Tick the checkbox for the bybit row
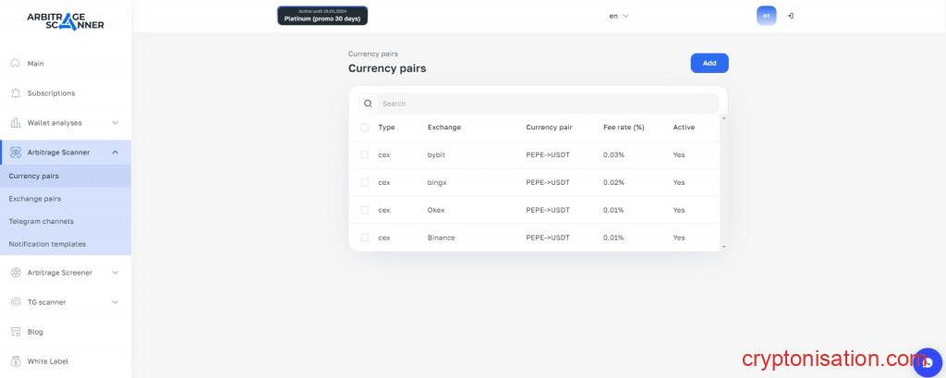This screenshot has width=946, height=378. pos(365,154)
